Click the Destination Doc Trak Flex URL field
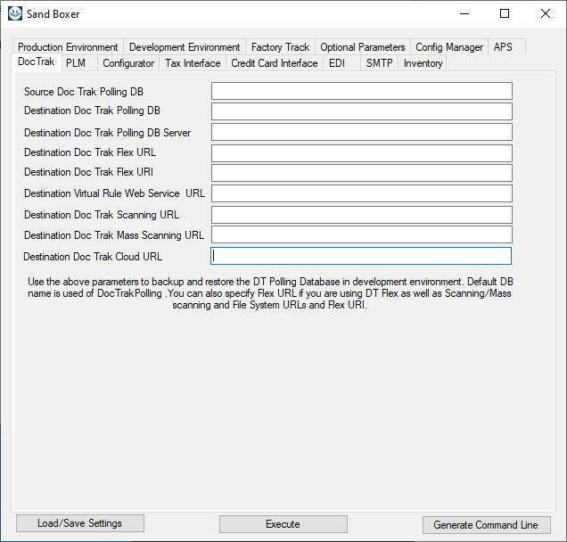The height and width of the screenshot is (542, 567). (x=361, y=152)
